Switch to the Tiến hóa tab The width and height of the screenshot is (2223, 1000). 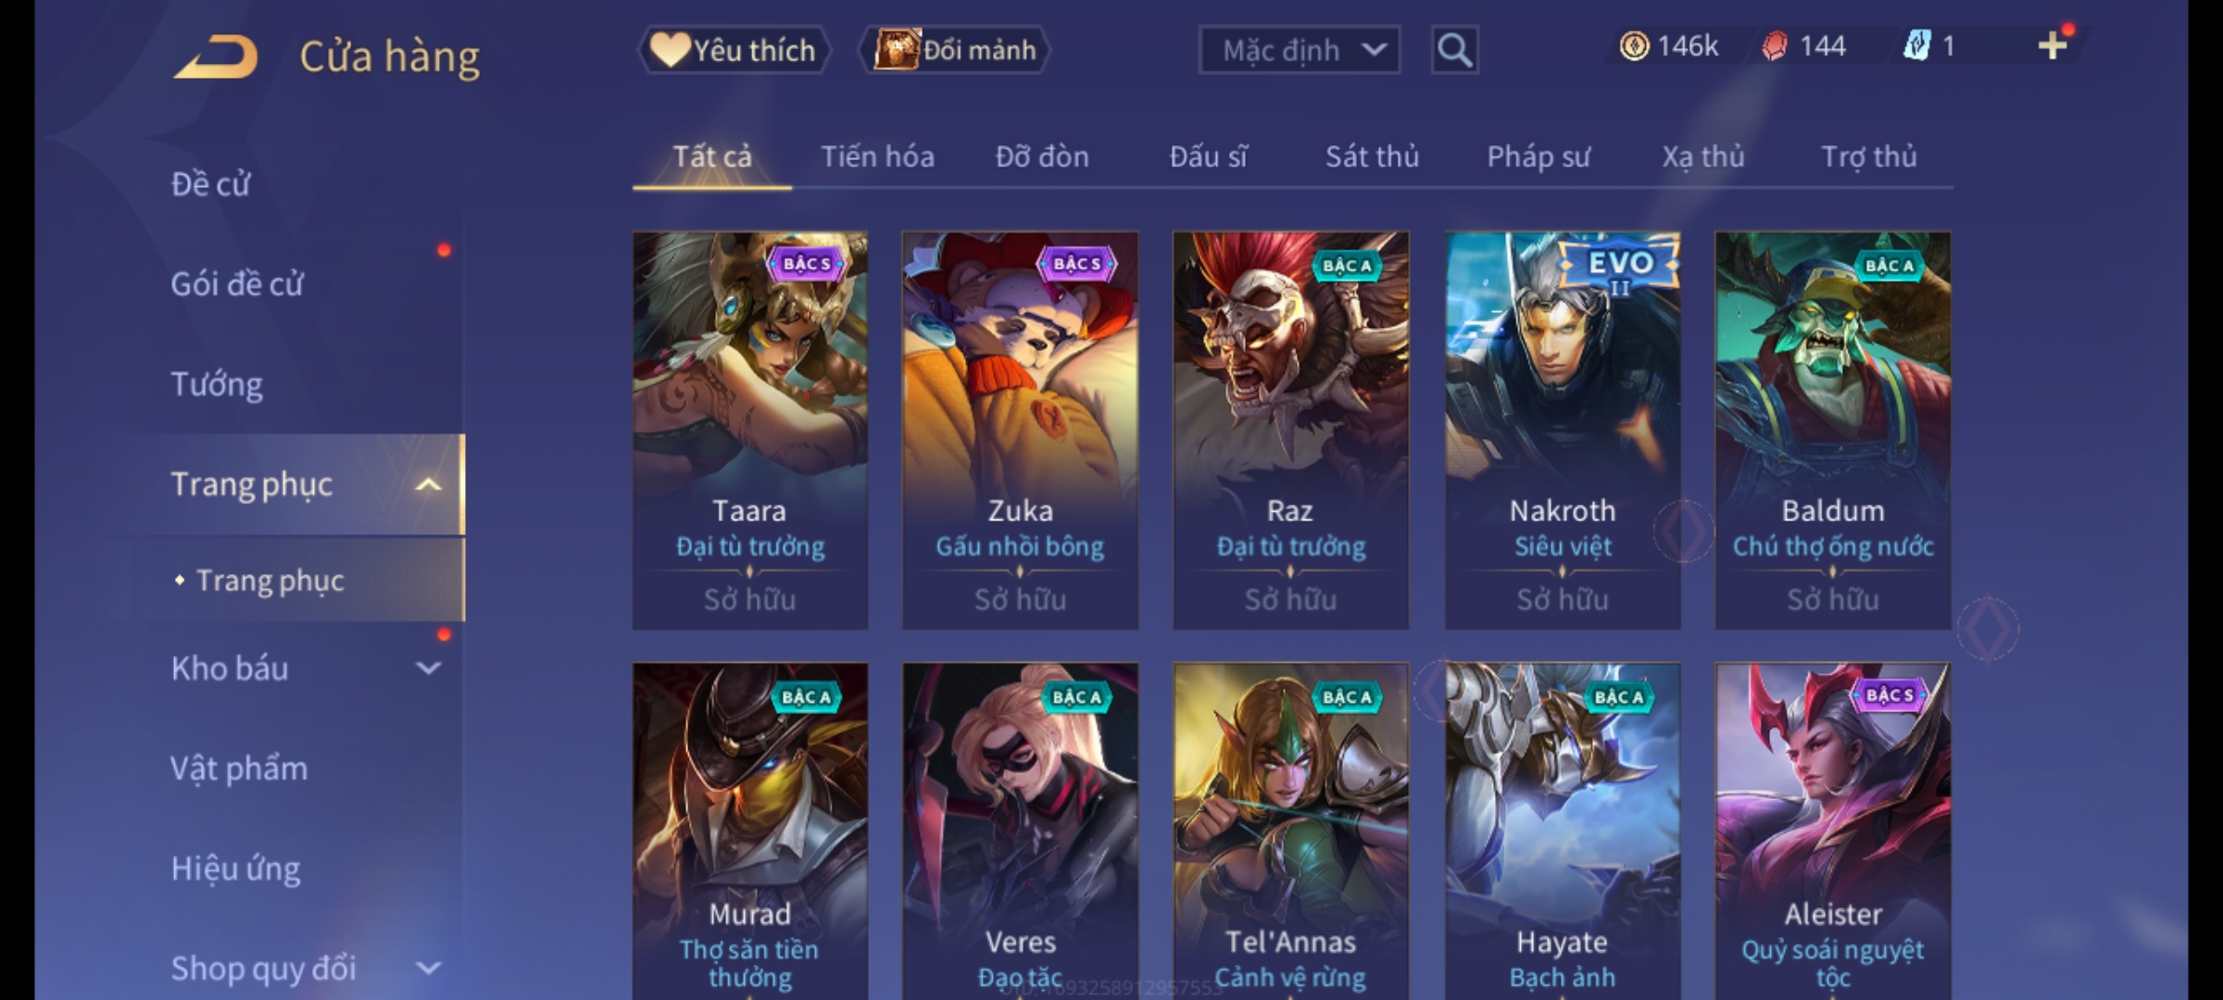(x=877, y=156)
